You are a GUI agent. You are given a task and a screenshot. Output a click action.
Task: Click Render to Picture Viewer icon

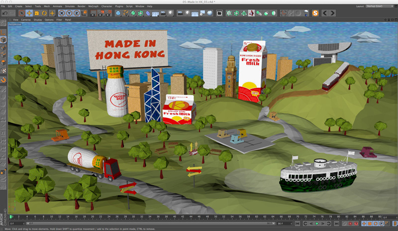click(101, 13)
